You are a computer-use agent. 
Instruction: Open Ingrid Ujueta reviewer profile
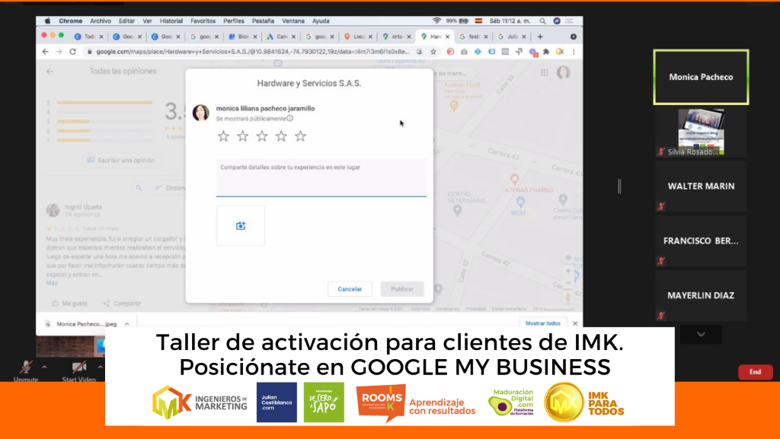pos(83,207)
